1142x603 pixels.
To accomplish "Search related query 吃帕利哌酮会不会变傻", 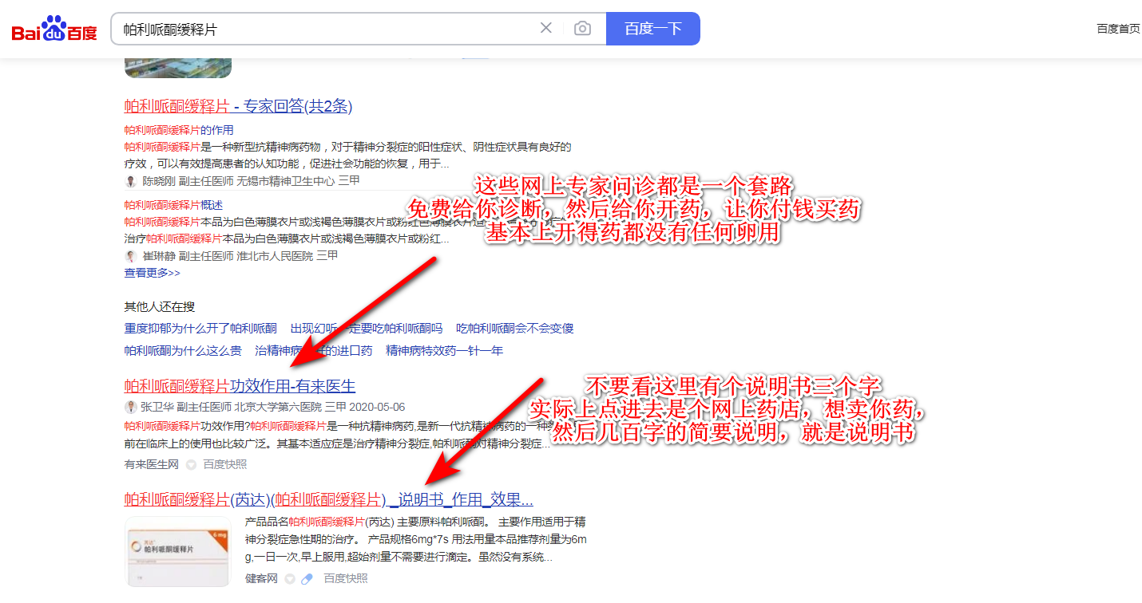I will tap(515, 328).
